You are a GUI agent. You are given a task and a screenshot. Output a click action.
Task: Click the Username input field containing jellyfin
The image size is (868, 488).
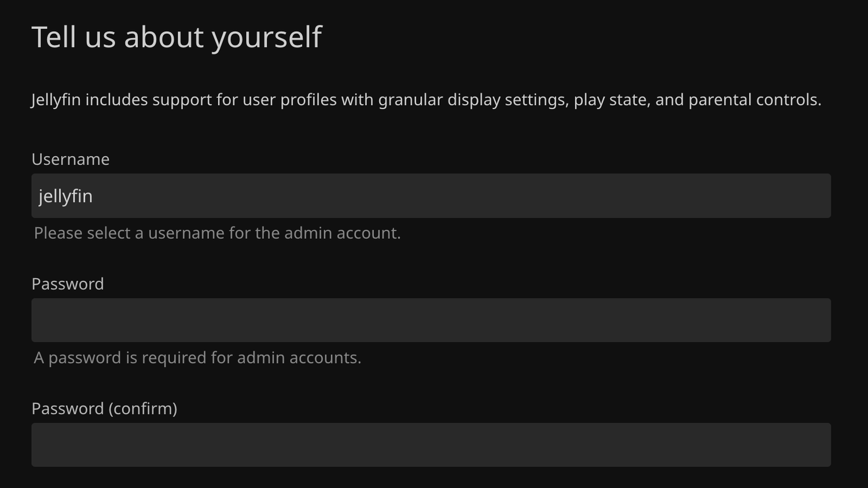431,196
